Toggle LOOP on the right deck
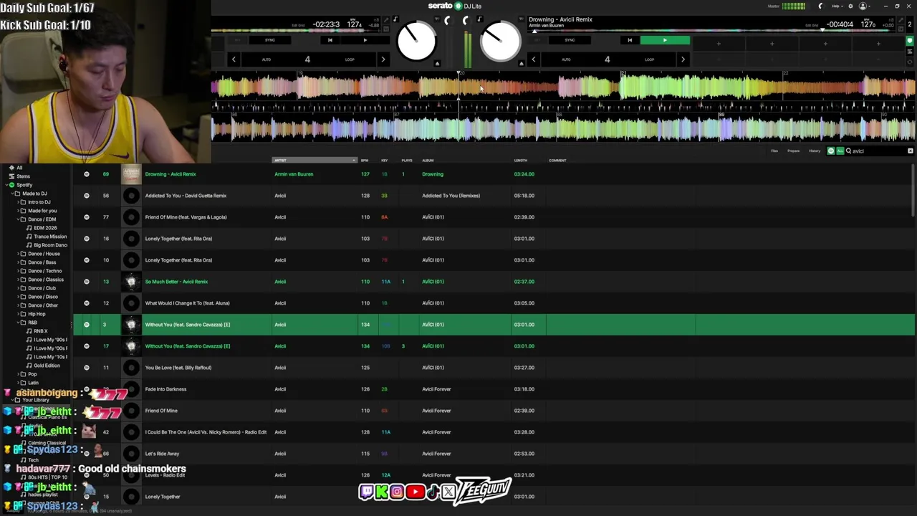This screenshot has height=516, width=917. pos(649,59)
